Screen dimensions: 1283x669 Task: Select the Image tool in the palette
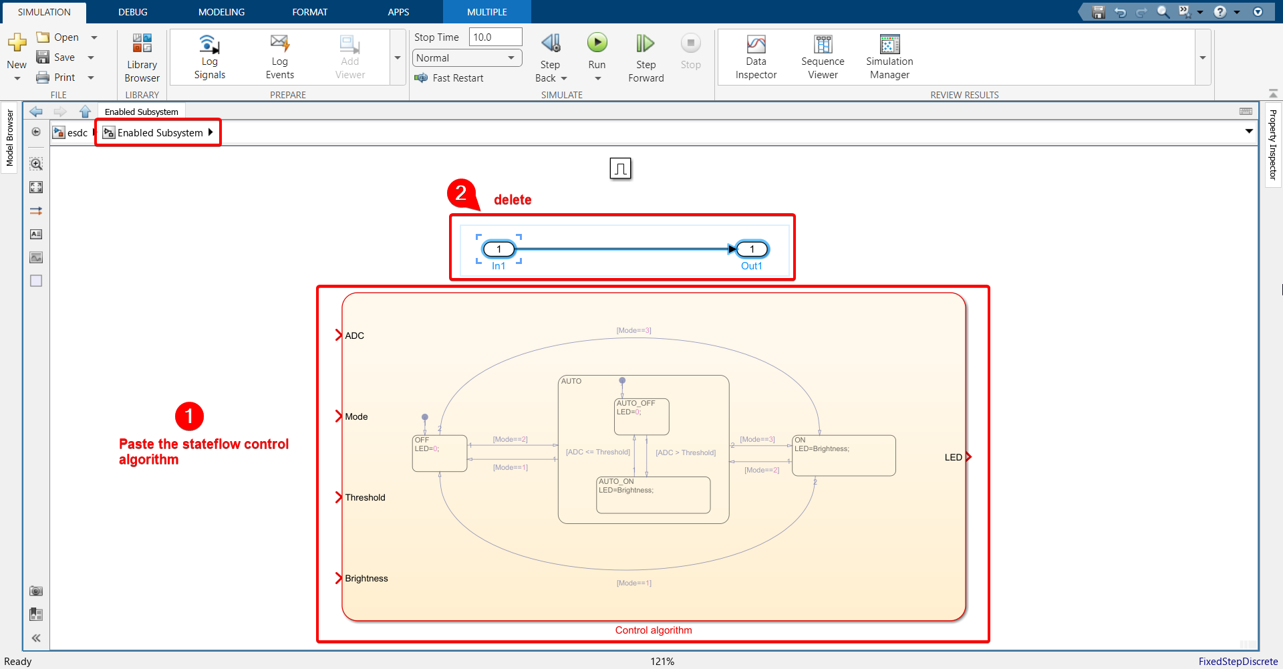click(x=36, y=257)
